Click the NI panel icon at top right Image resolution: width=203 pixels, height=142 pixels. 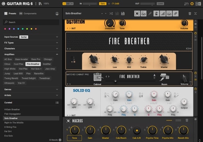click(x=198, y=4)
